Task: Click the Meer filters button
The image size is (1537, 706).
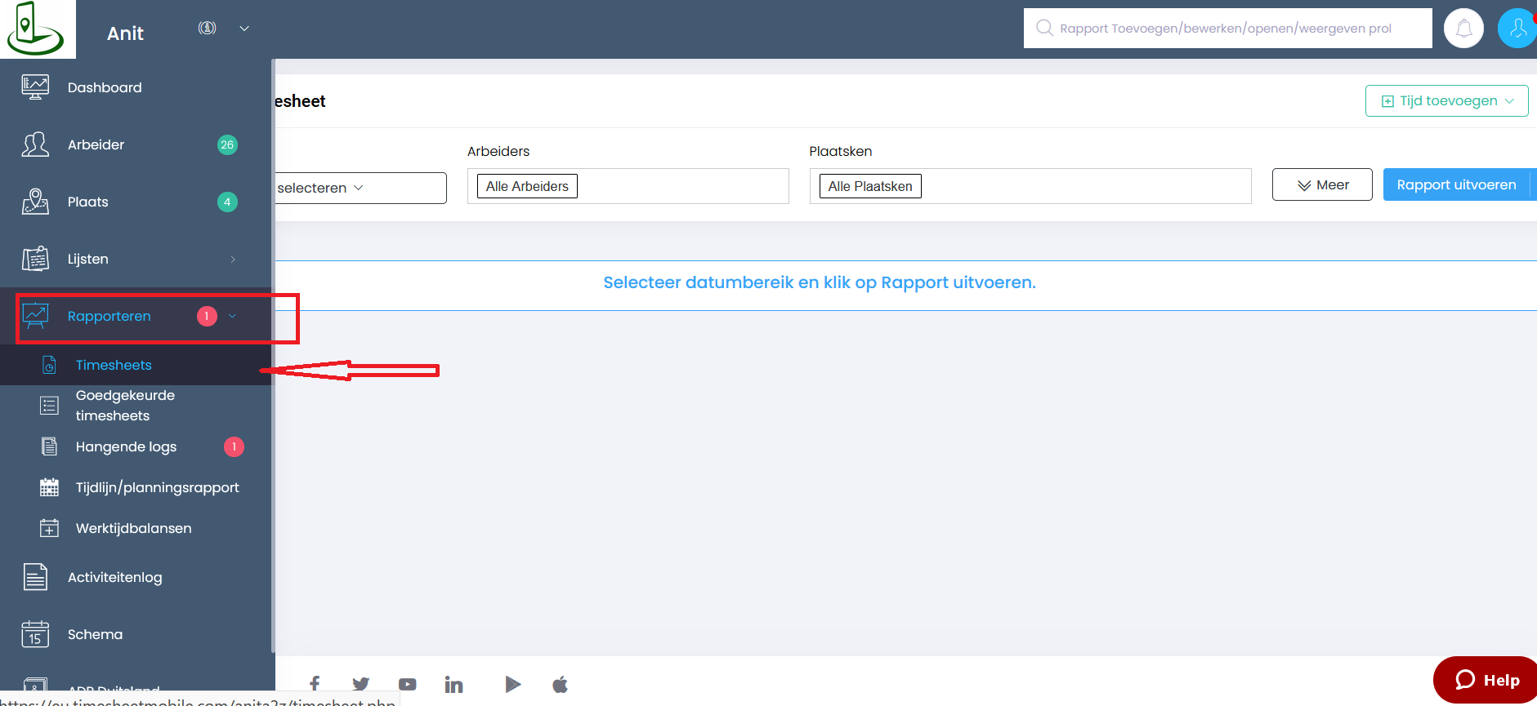Action: click(1321, 185)
